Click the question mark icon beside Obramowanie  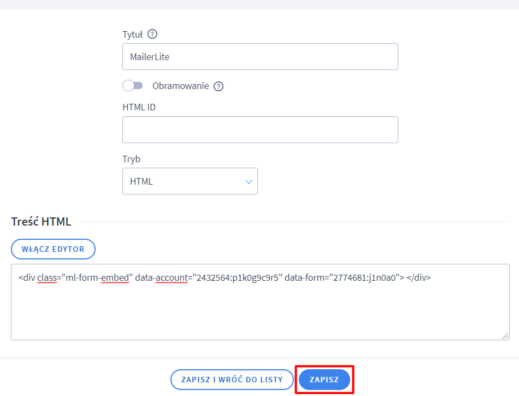(x=219, y=86)
